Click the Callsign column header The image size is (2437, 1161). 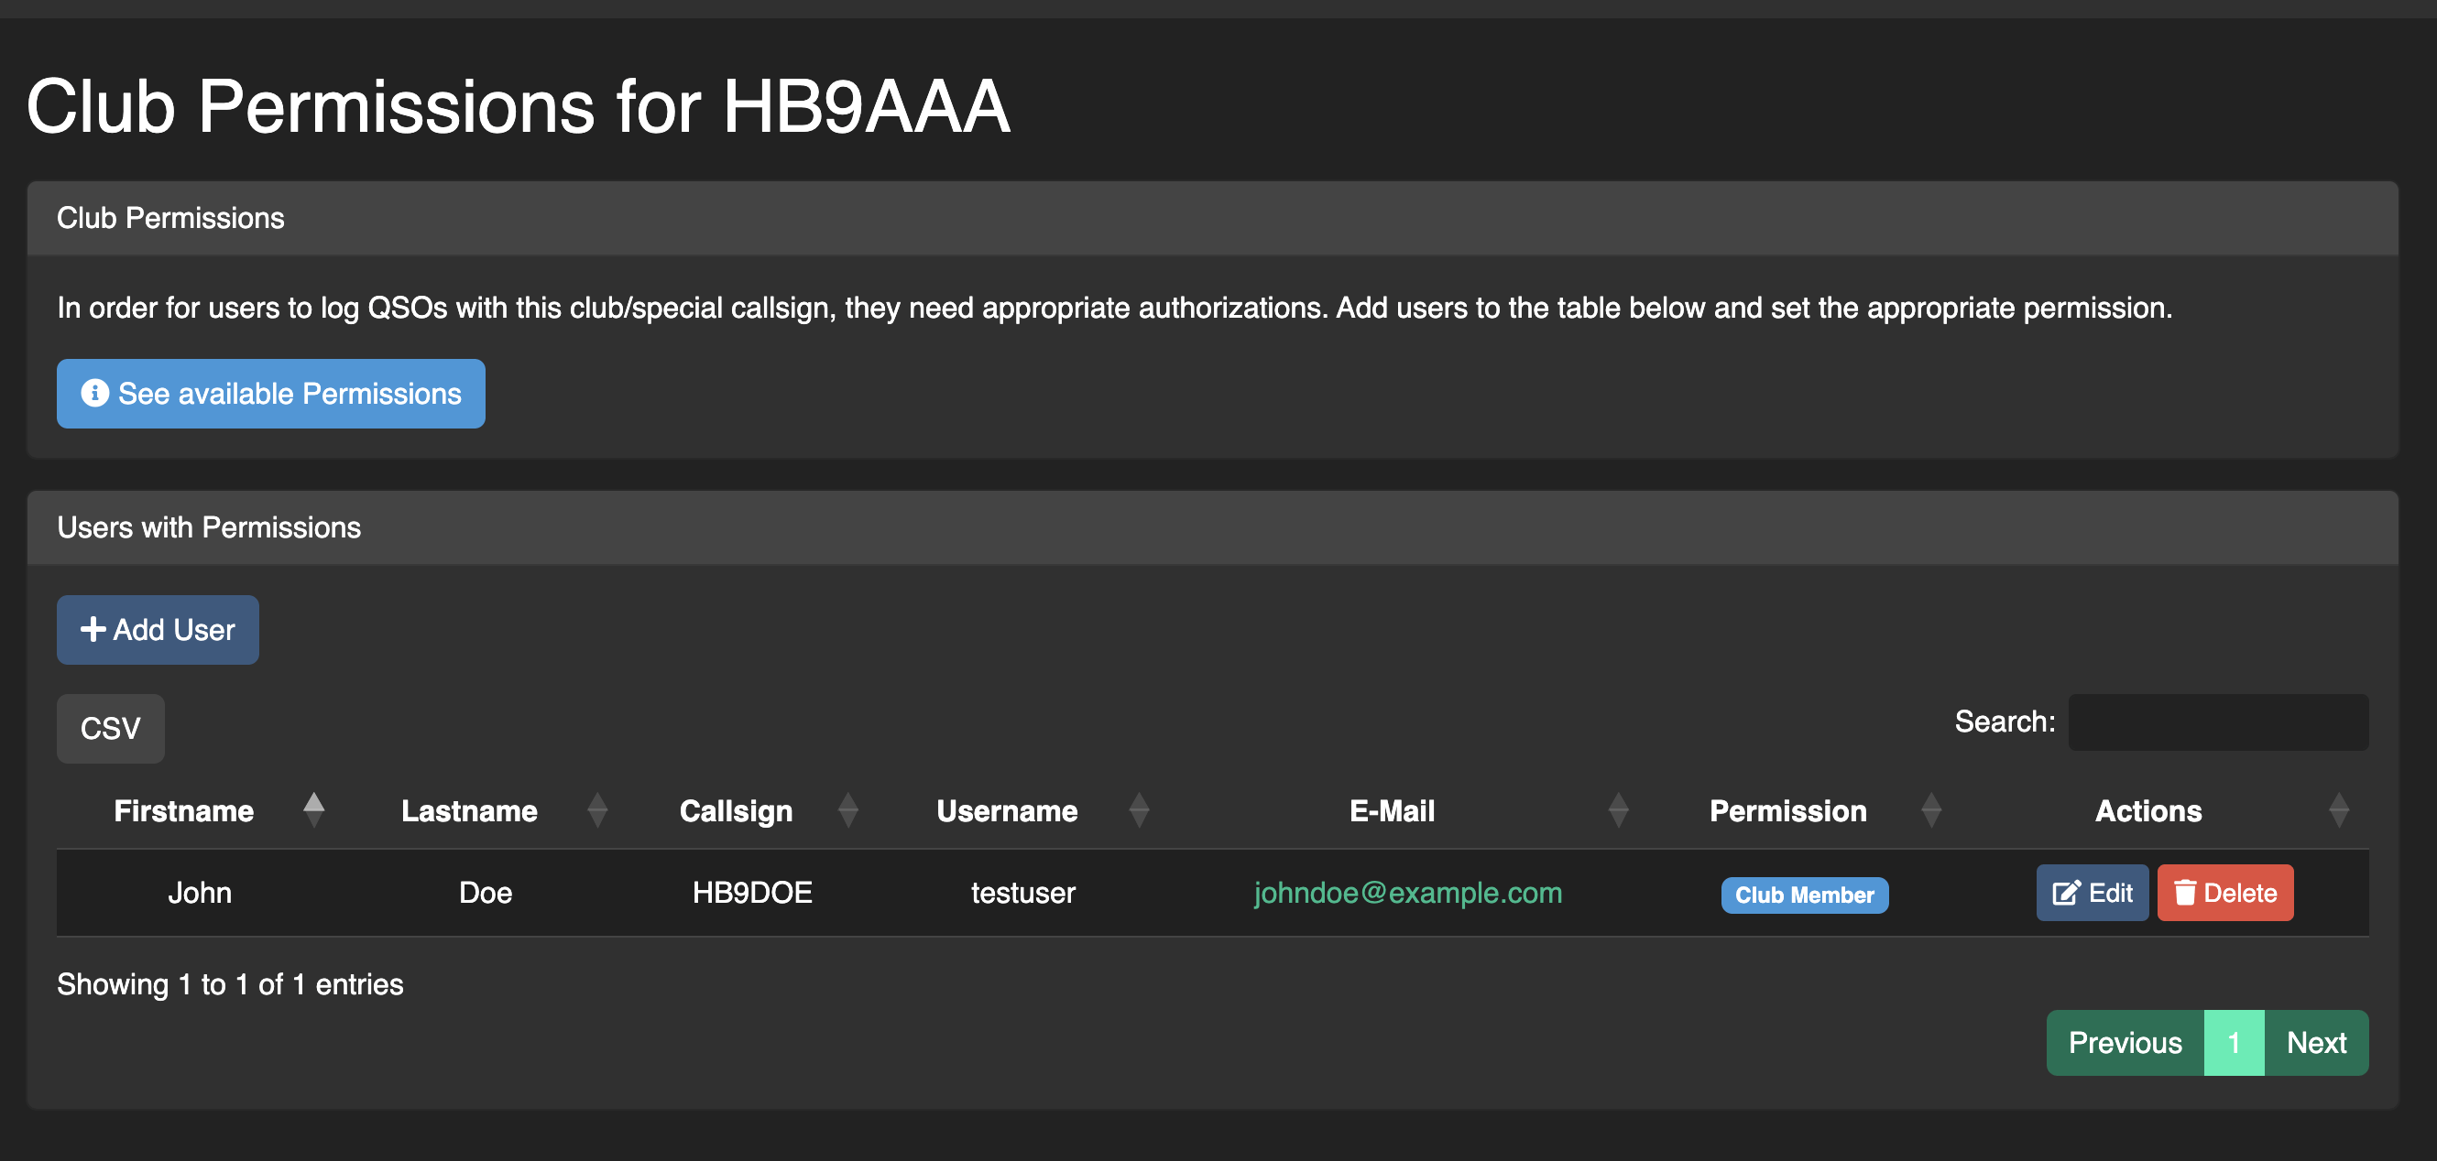pyautogui.click(x=750, y=810)
